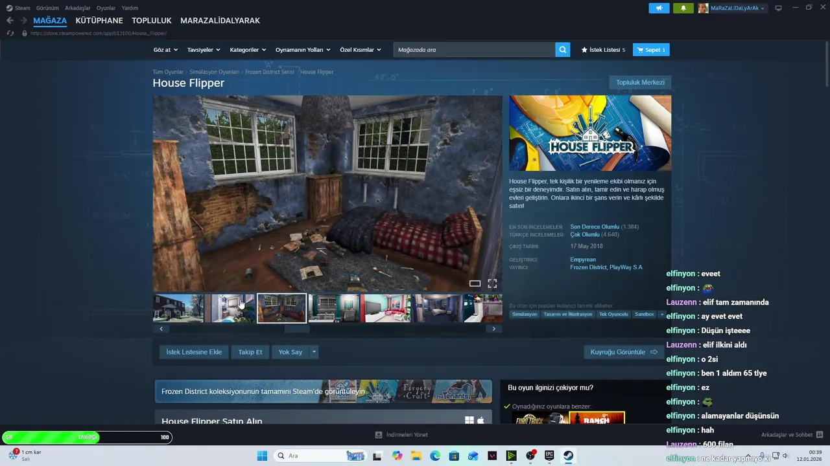Expand the Tavsiyeler dropdown
The image size is (830, 466).
(204, 50)
